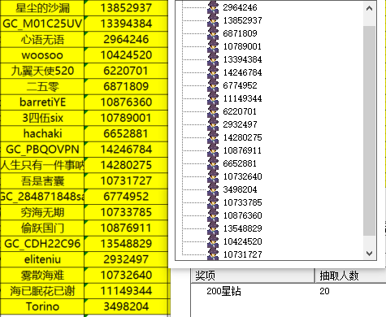Click the winner list scrollbar thumb
Viewport: 386px width, 317px height.
point(369,131)
